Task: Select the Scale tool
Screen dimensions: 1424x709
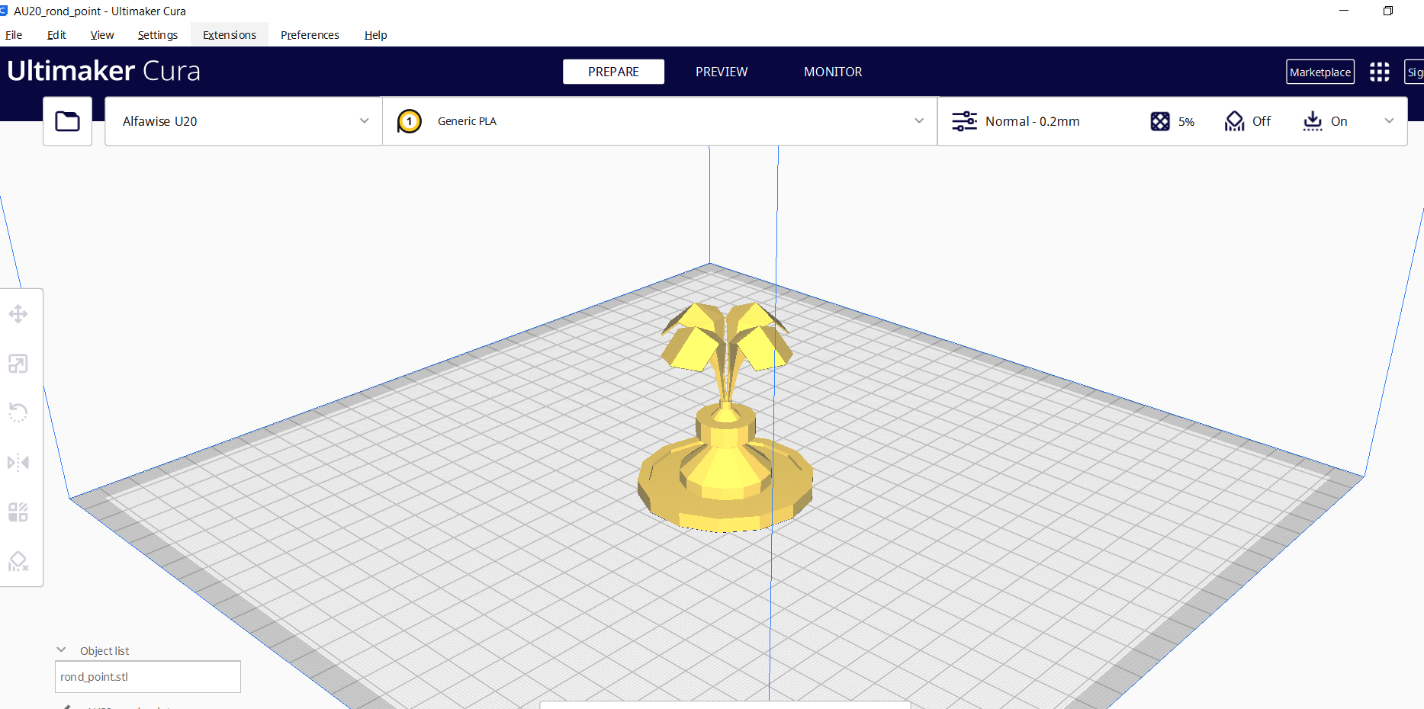Action: pyautogui.click(x=18, y=364)
